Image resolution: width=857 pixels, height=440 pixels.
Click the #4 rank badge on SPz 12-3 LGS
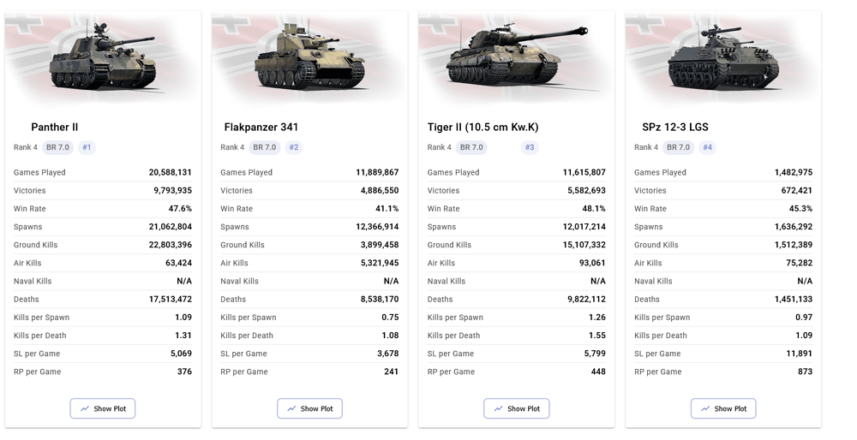click(x=707, y=147)
